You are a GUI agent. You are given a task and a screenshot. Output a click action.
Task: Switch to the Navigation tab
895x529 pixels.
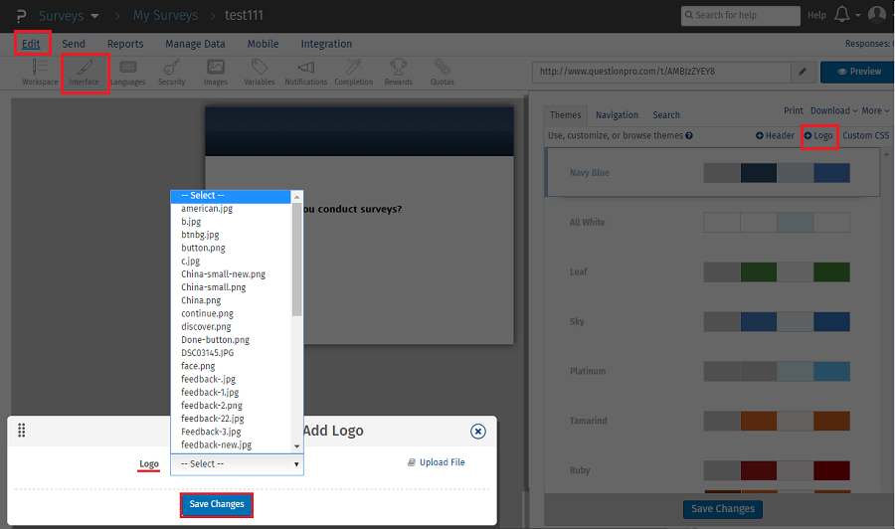[617, 115]
